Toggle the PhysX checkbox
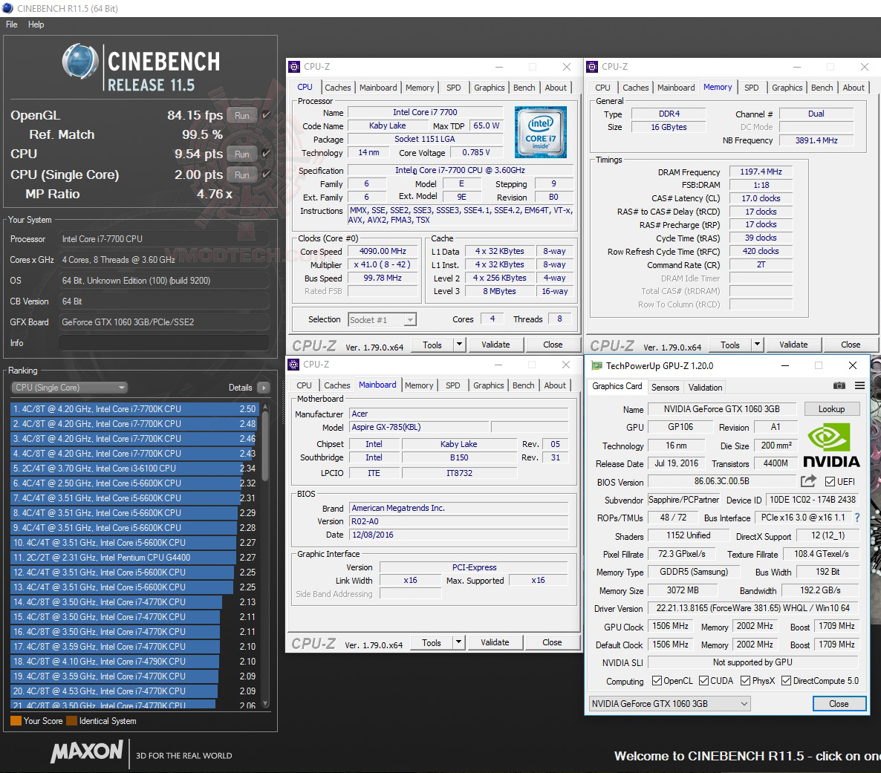This screenshot has width=881, height=773. click(x=746, y=681)
